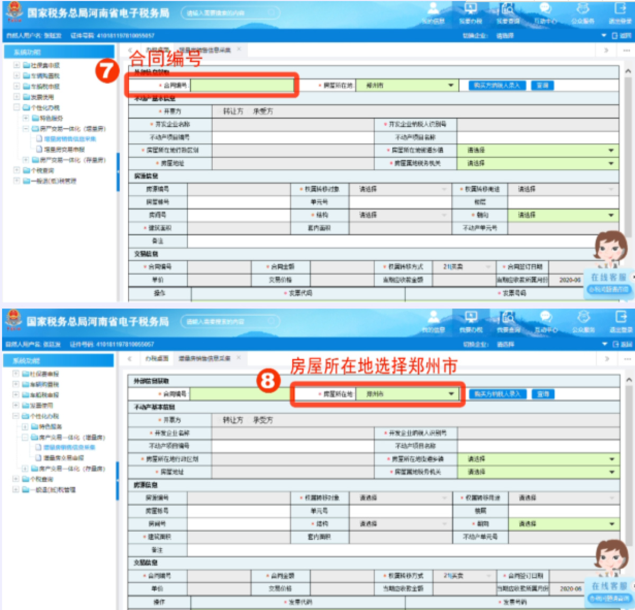Click 备注 text field in top screenshot
The width and height of the screenshot is (635, 610).
coord(403,241)
